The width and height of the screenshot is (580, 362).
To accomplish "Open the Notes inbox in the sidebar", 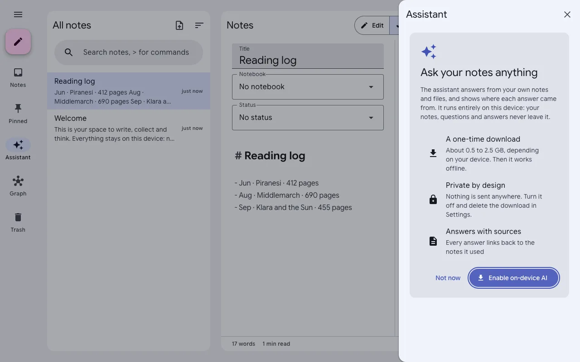I will [x=18, y=77].
